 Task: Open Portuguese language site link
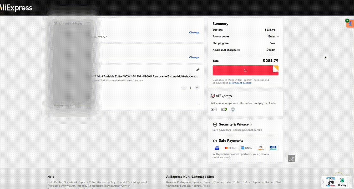(x=184, y=182)
